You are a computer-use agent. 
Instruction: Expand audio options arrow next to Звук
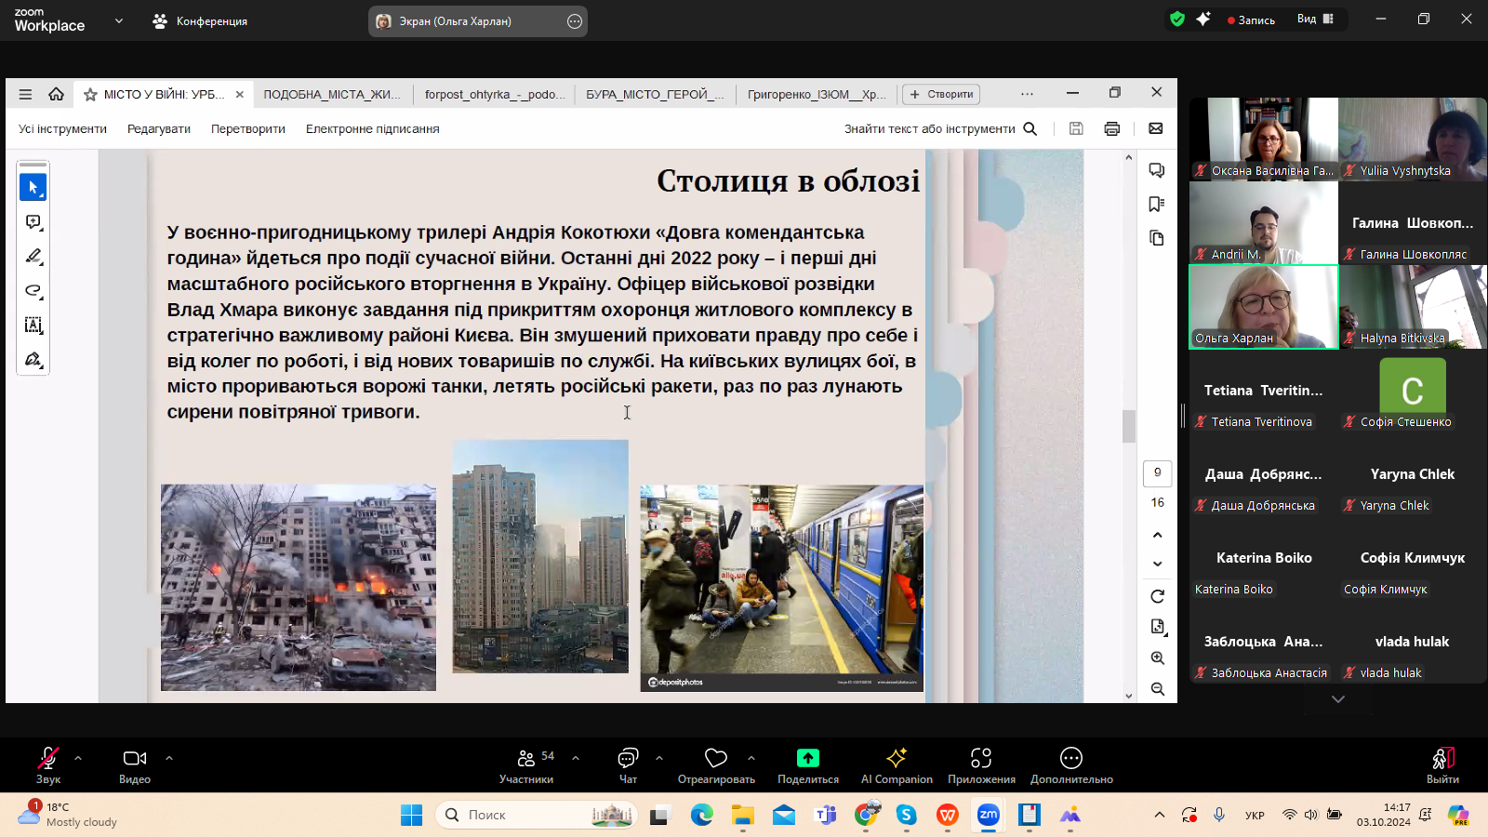pos(78,758)
